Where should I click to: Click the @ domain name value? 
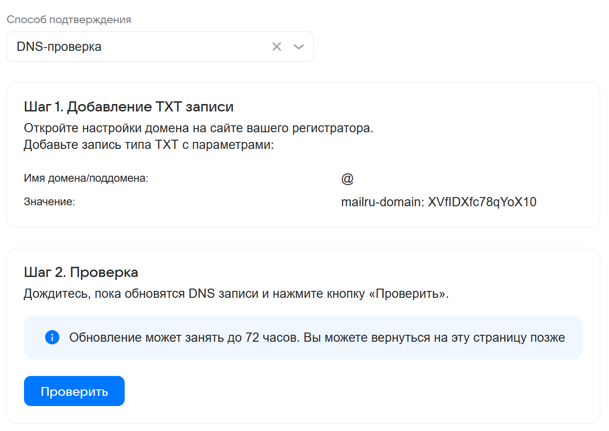pyautogui.click(x=347, y=179)
